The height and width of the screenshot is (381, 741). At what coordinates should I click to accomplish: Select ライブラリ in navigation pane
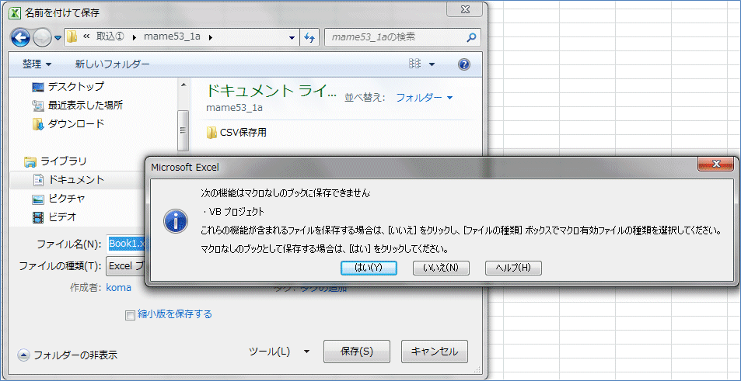[x=56, y=161]
